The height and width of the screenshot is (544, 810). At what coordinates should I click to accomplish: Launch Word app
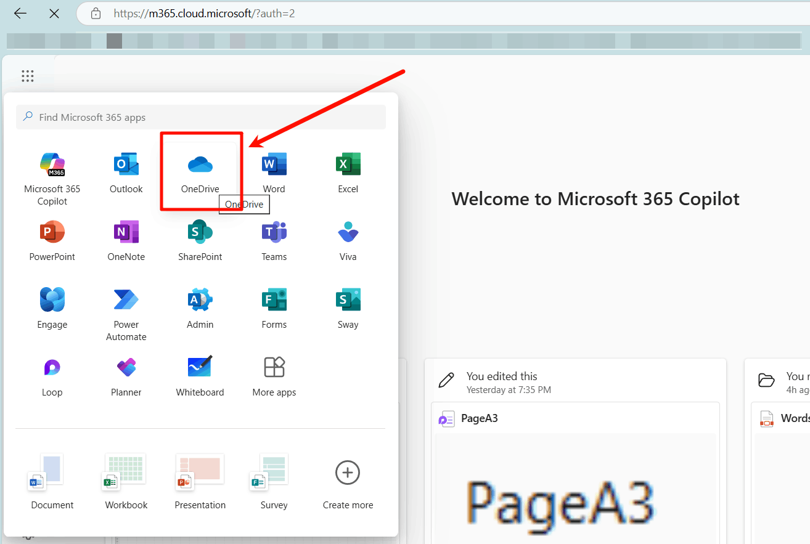pos(274,172)
